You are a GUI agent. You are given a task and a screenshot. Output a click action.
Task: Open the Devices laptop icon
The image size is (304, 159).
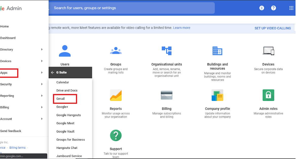[x=269, y=51]
